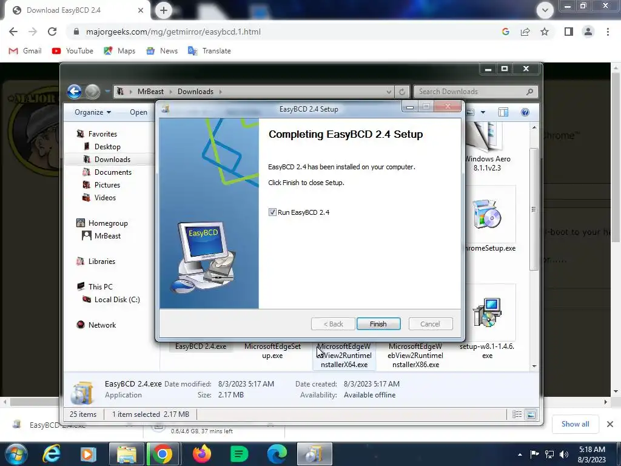
Task: Expand Explorer address path dropdown
Action: 389,92
